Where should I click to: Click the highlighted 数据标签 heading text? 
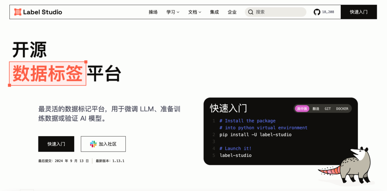(x=47, y=74)
